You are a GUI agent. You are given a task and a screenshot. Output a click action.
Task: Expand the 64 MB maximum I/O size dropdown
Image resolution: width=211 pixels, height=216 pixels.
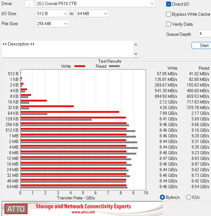(x=92, y=13)
